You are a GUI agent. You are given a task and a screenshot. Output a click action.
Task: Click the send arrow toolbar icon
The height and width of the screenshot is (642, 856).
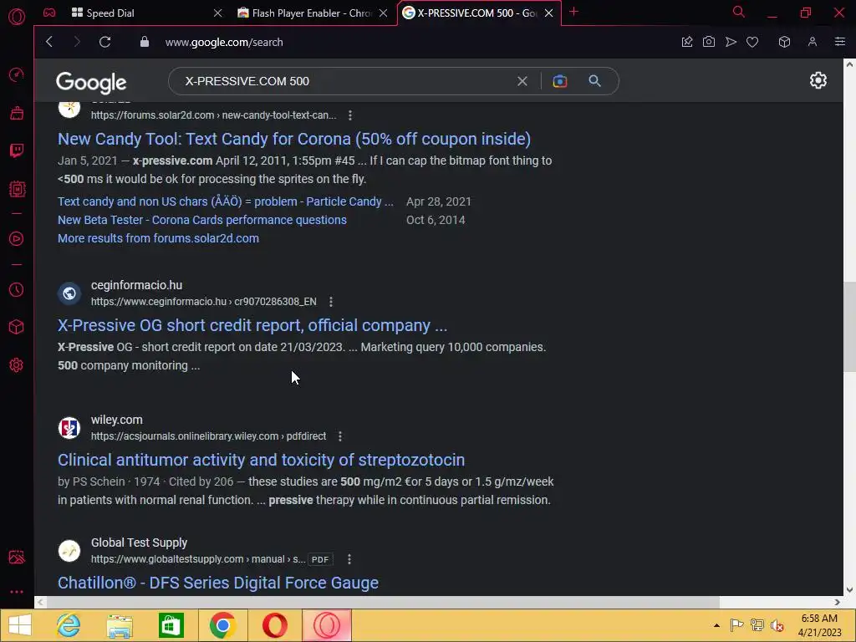(731, 42)
